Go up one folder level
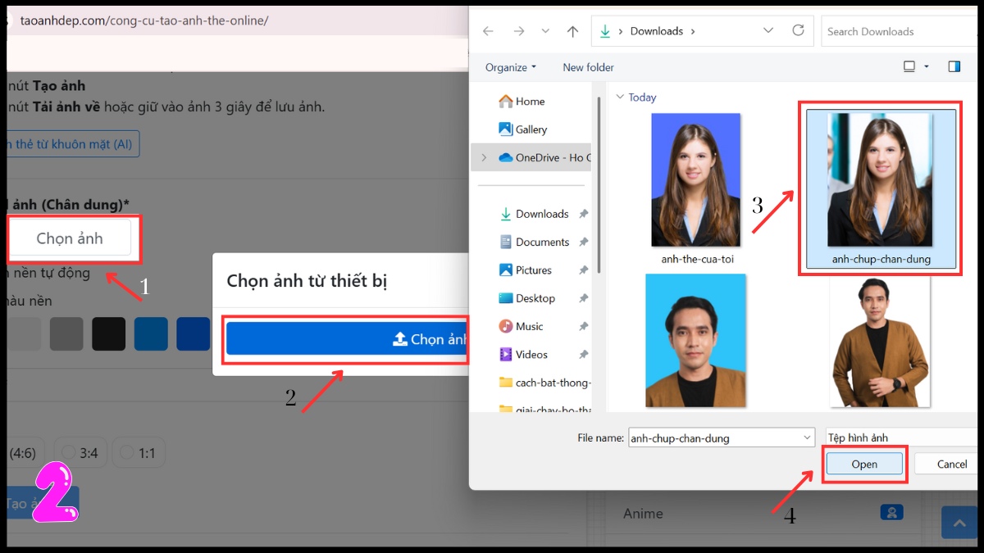984x553 pixels. pyautogui.click(x=572, y=30)
